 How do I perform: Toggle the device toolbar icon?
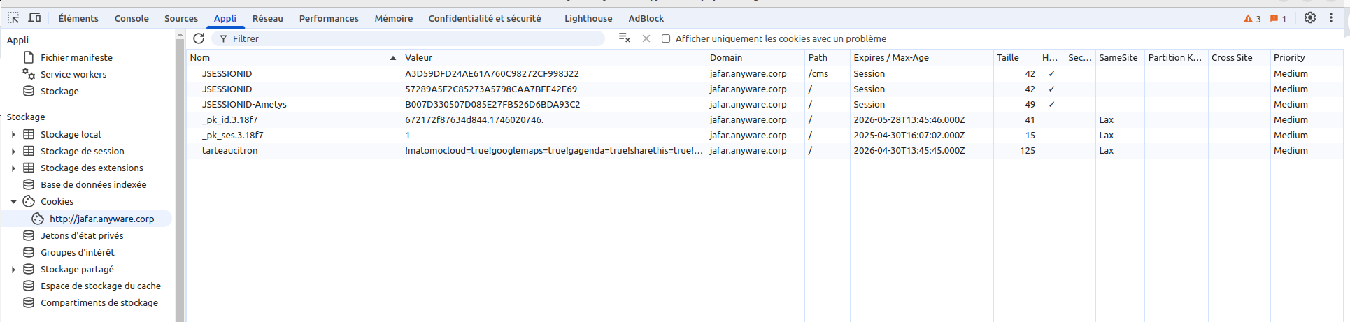point(34,18)
